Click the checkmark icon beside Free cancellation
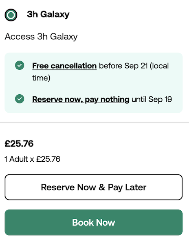The height and width of the screenshot is (245, 189). pyautogui.click(x=20, y=65)
